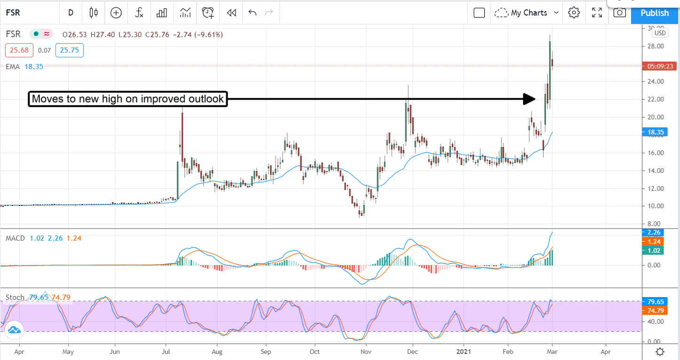Open the chart style candles selector
This screenshot has height=360, width=680.
click(x=94, y=13)
